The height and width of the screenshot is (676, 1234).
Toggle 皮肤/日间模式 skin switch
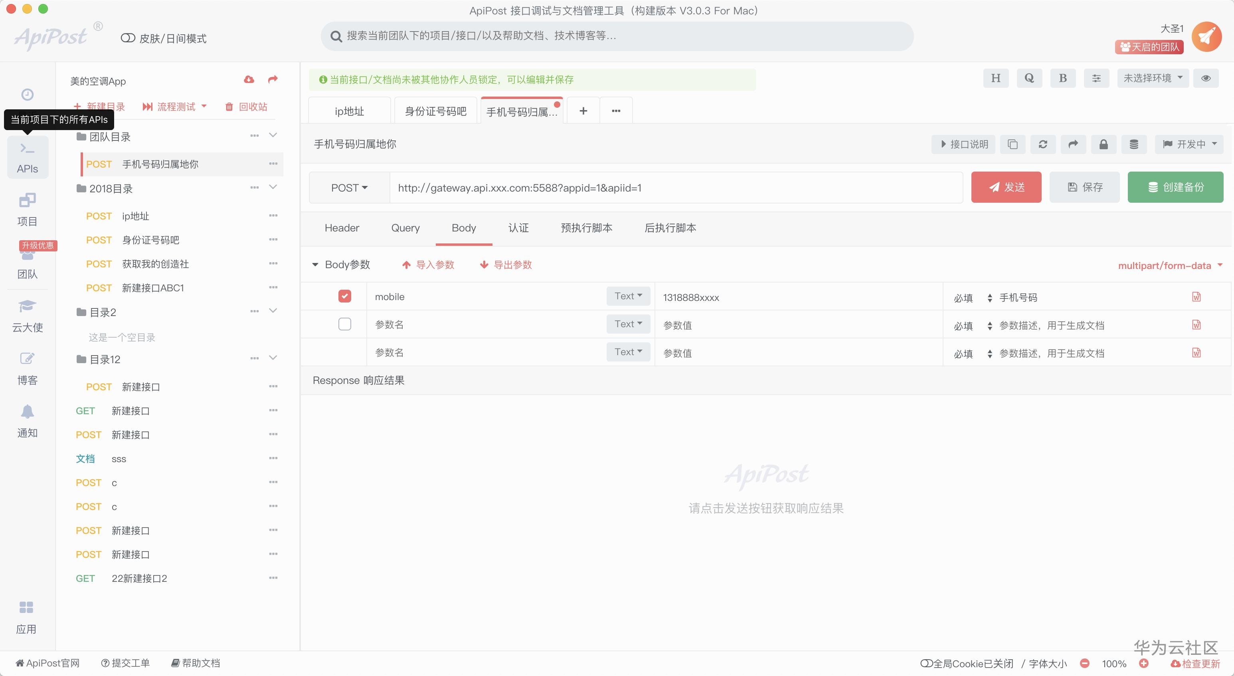coord(128,38)
